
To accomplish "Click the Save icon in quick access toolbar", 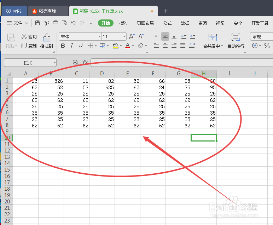I will coord(38,23).
